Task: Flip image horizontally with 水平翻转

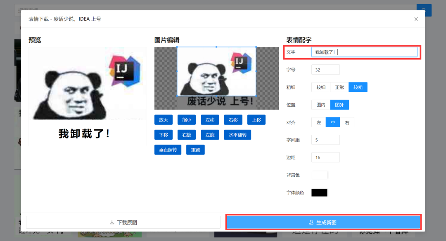Action: click(x=237, y=135)
